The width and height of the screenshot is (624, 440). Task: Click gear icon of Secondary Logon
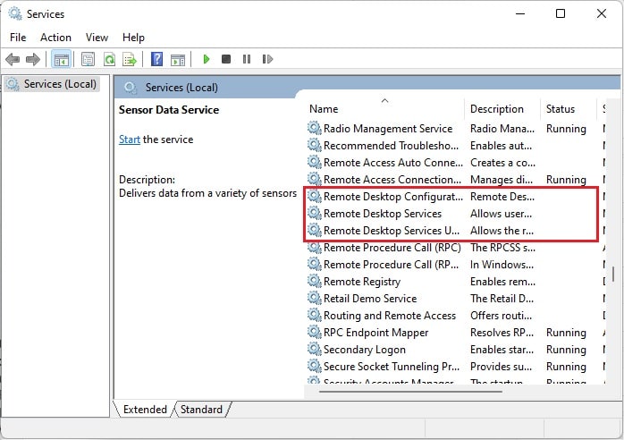click(x=315, y=349)
